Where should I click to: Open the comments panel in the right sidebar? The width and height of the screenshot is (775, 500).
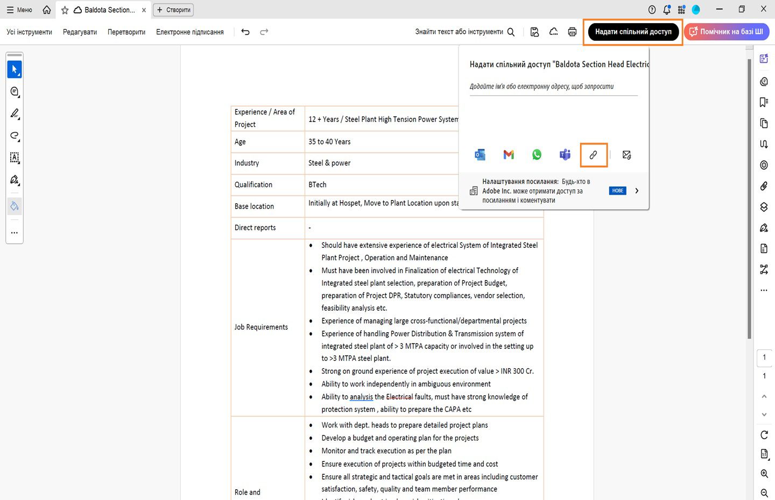pos(764,82)
